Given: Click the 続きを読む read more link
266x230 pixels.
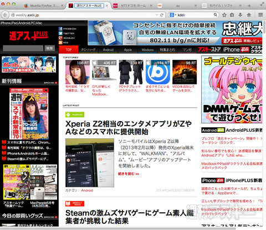Looking at the screenshot, I should tap(129, 174).
